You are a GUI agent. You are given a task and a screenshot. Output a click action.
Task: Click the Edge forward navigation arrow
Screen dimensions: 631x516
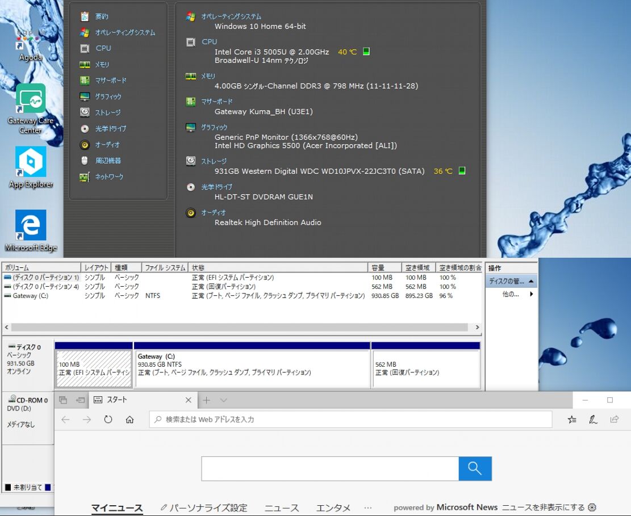pos(87,419)
